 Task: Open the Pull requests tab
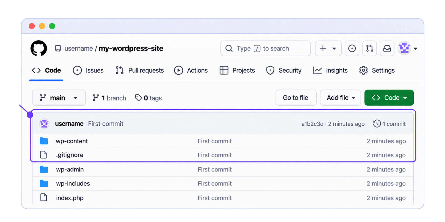click(x=139, y=70)
